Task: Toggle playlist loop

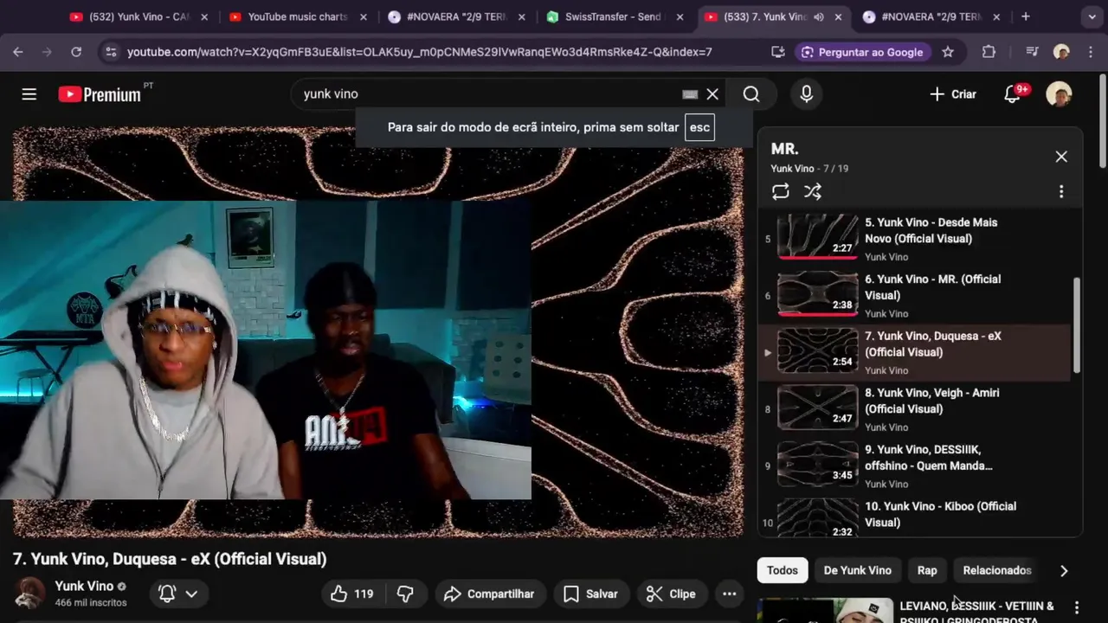Action: 781,192
